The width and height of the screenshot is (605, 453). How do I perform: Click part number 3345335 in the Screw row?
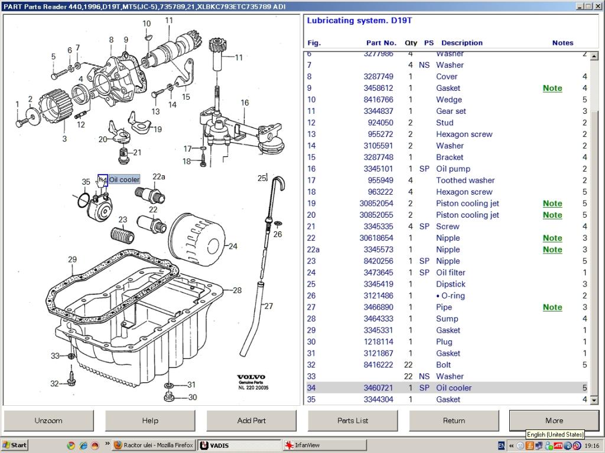[x=378, y=226]
